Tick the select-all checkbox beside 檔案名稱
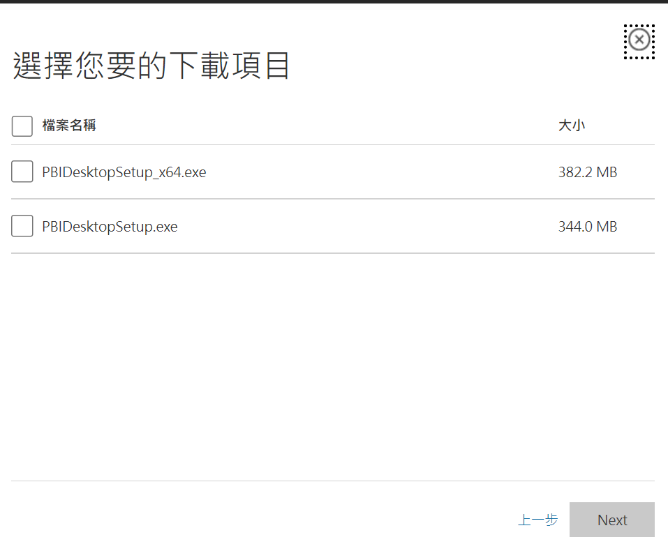Screen dimensions: 668x558 point(22,126)
